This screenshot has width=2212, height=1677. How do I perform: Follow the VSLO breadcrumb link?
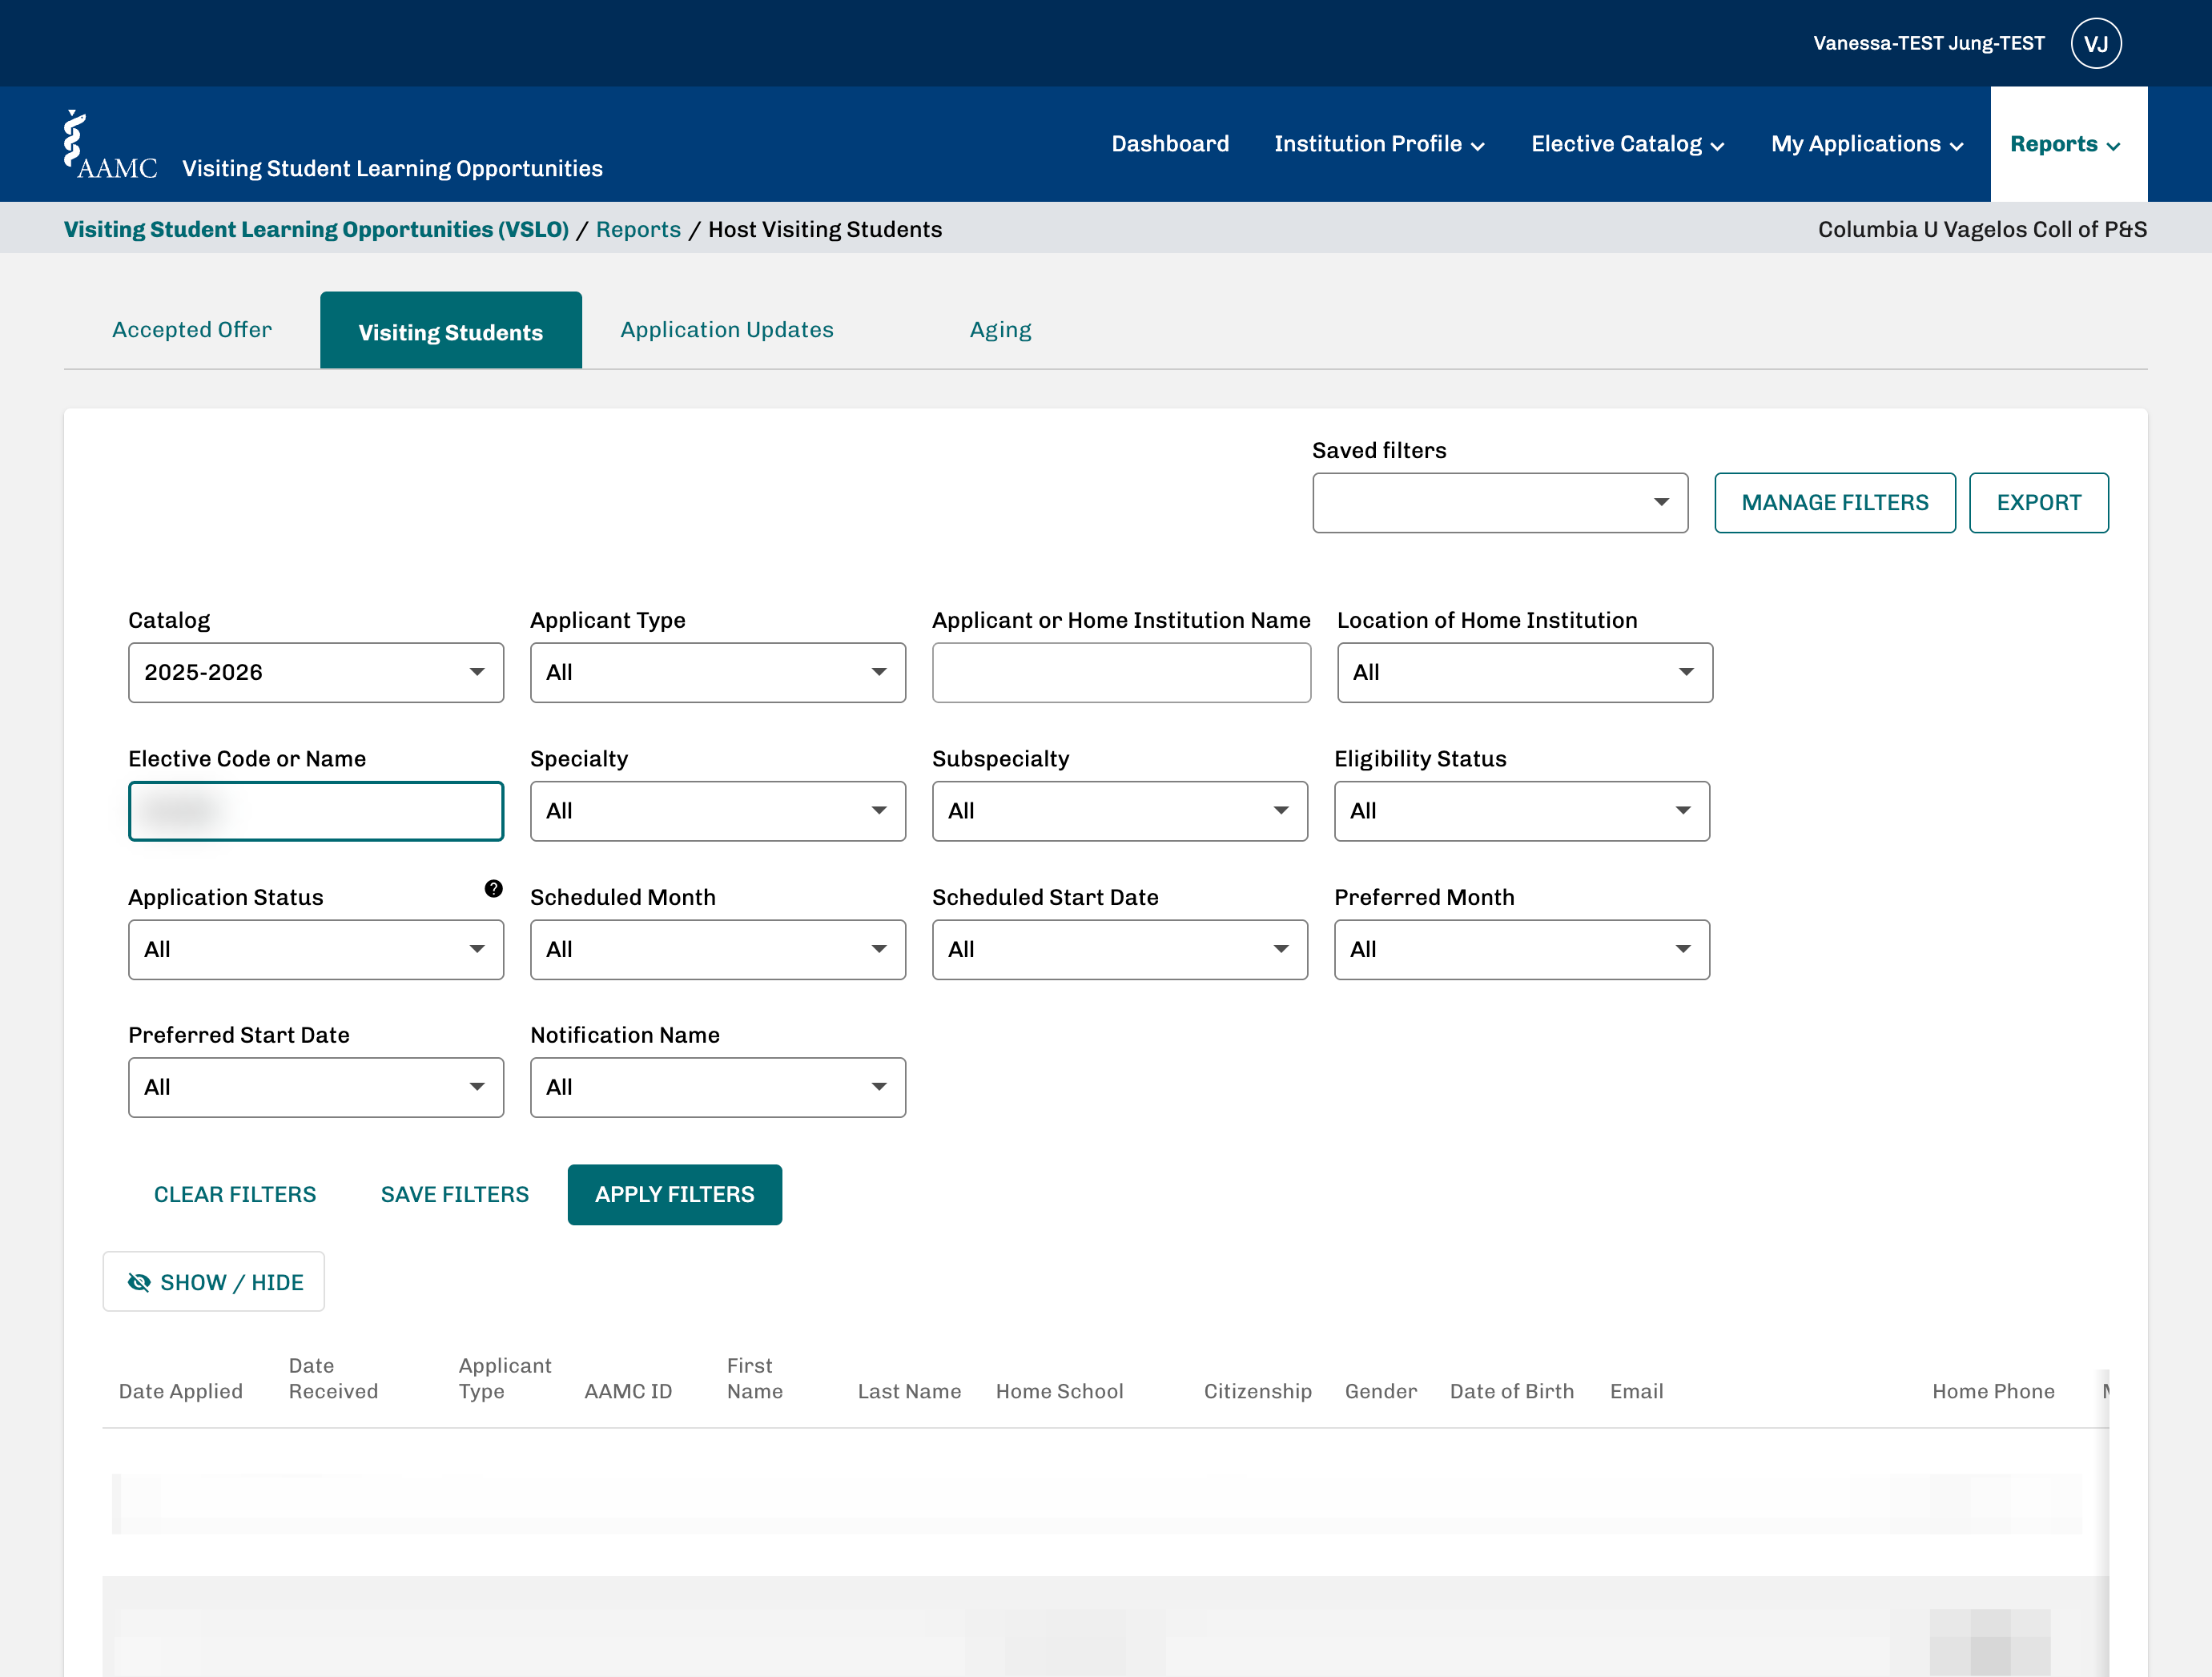click(x=317, y=229)
